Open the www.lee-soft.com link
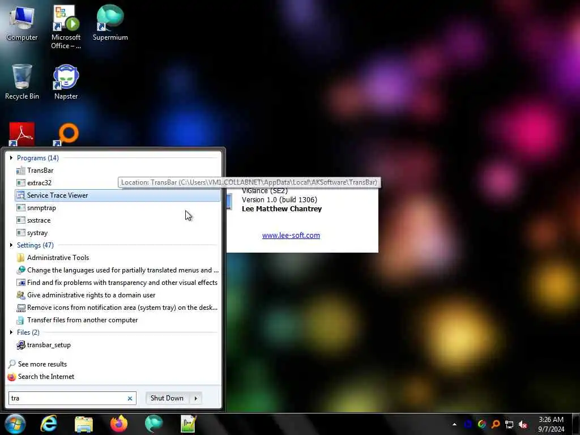Screen dimensions: 580x435 click(291, 236)
